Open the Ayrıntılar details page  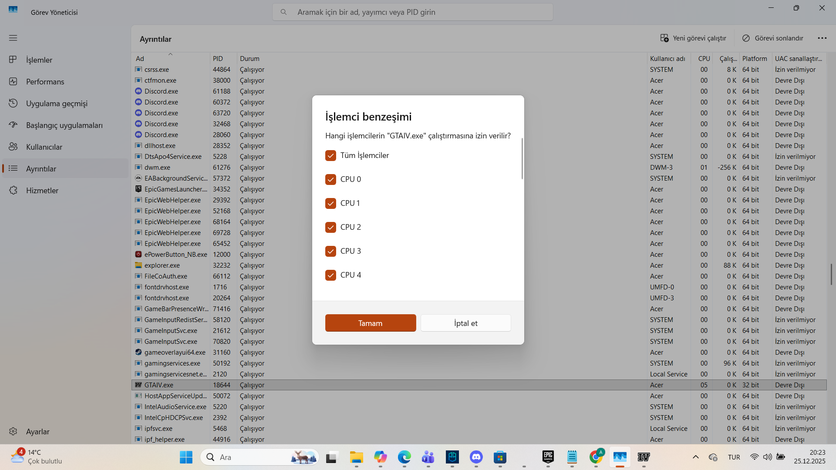coord(65,168)
